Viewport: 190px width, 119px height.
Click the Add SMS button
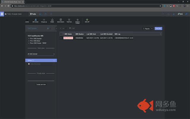158,29
